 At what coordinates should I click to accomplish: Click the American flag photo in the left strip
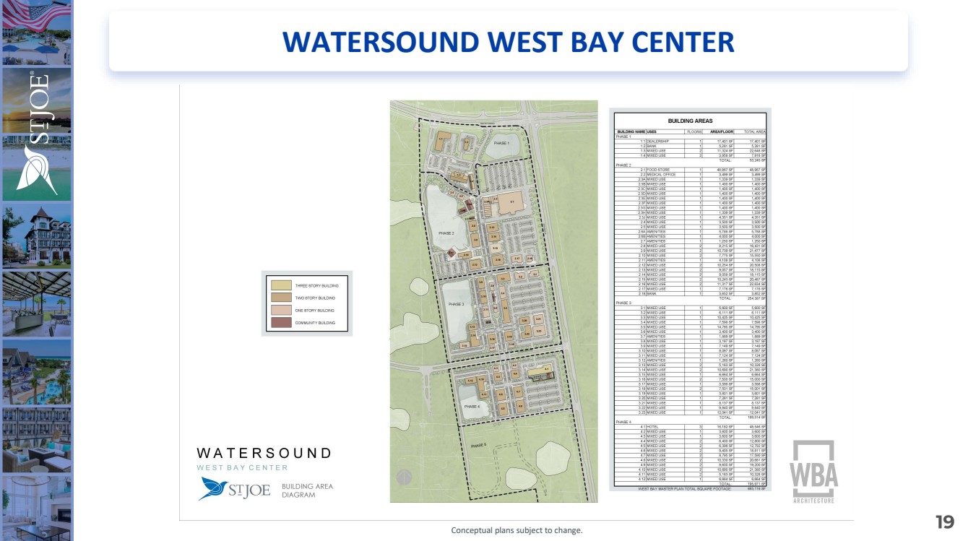coord(37,33)
